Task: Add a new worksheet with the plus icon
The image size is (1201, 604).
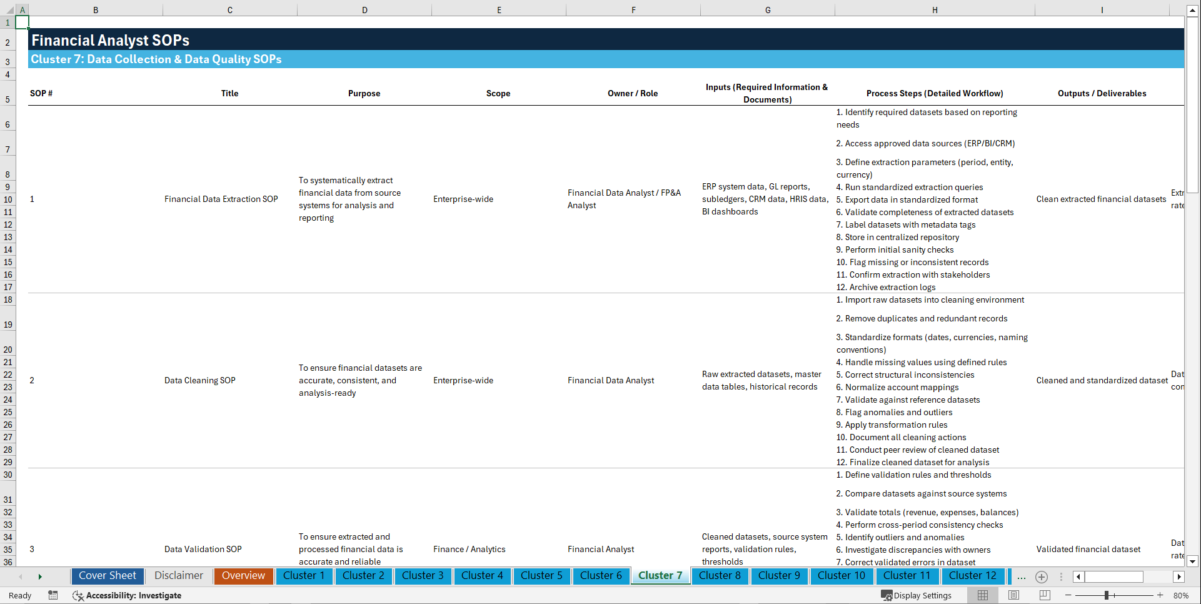Action: pos(1042,576)
